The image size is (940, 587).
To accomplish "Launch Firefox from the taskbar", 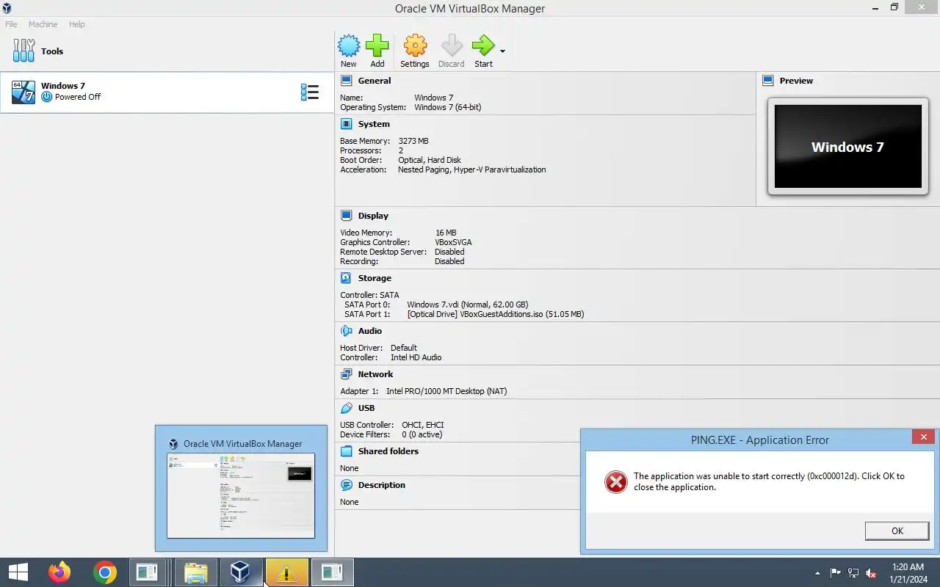I will coord(59,572).
